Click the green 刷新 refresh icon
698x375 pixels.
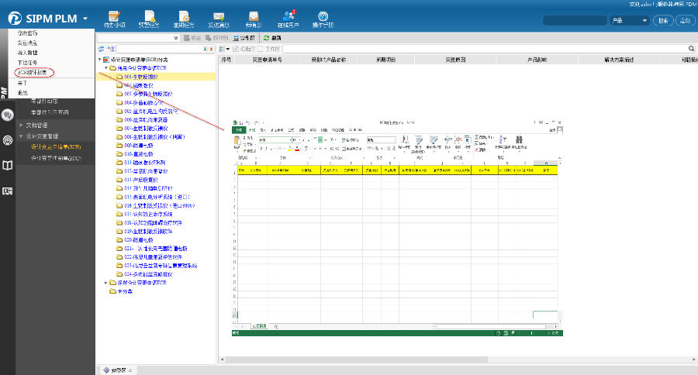coord(268,37)
